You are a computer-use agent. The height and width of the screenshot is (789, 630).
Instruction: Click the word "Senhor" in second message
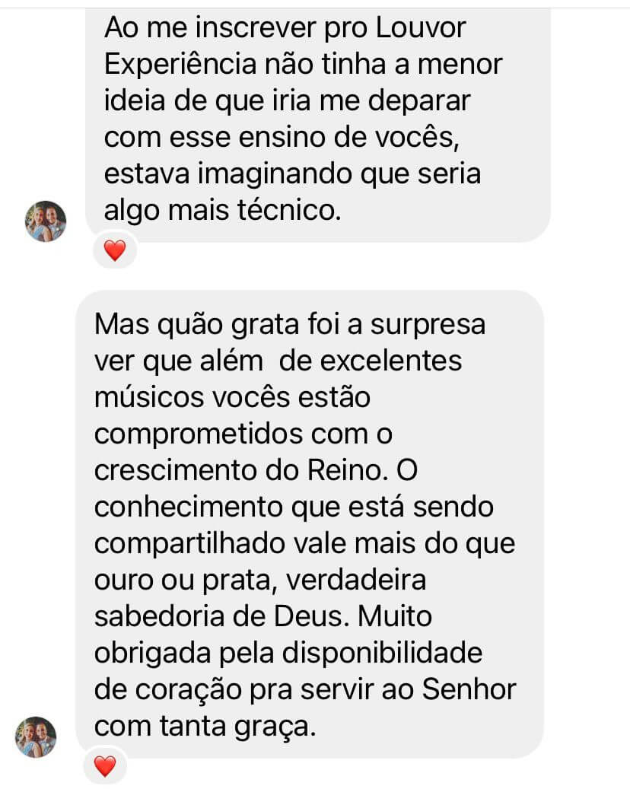[x=469, y=689]
